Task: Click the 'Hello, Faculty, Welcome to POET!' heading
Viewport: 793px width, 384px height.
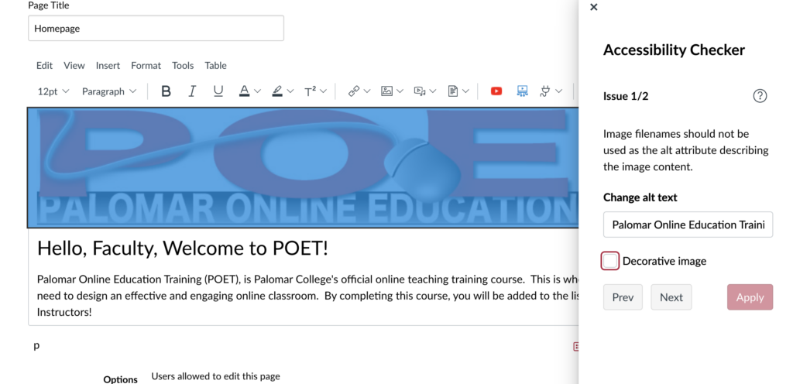Action: [x=183, y=248]
